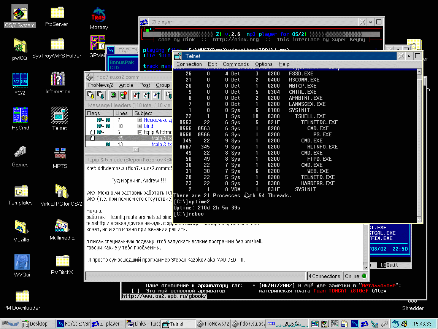This screenshot has width=438, height=329.
Task: Open the Options menu in Telnet
Action: click(263, 64)
